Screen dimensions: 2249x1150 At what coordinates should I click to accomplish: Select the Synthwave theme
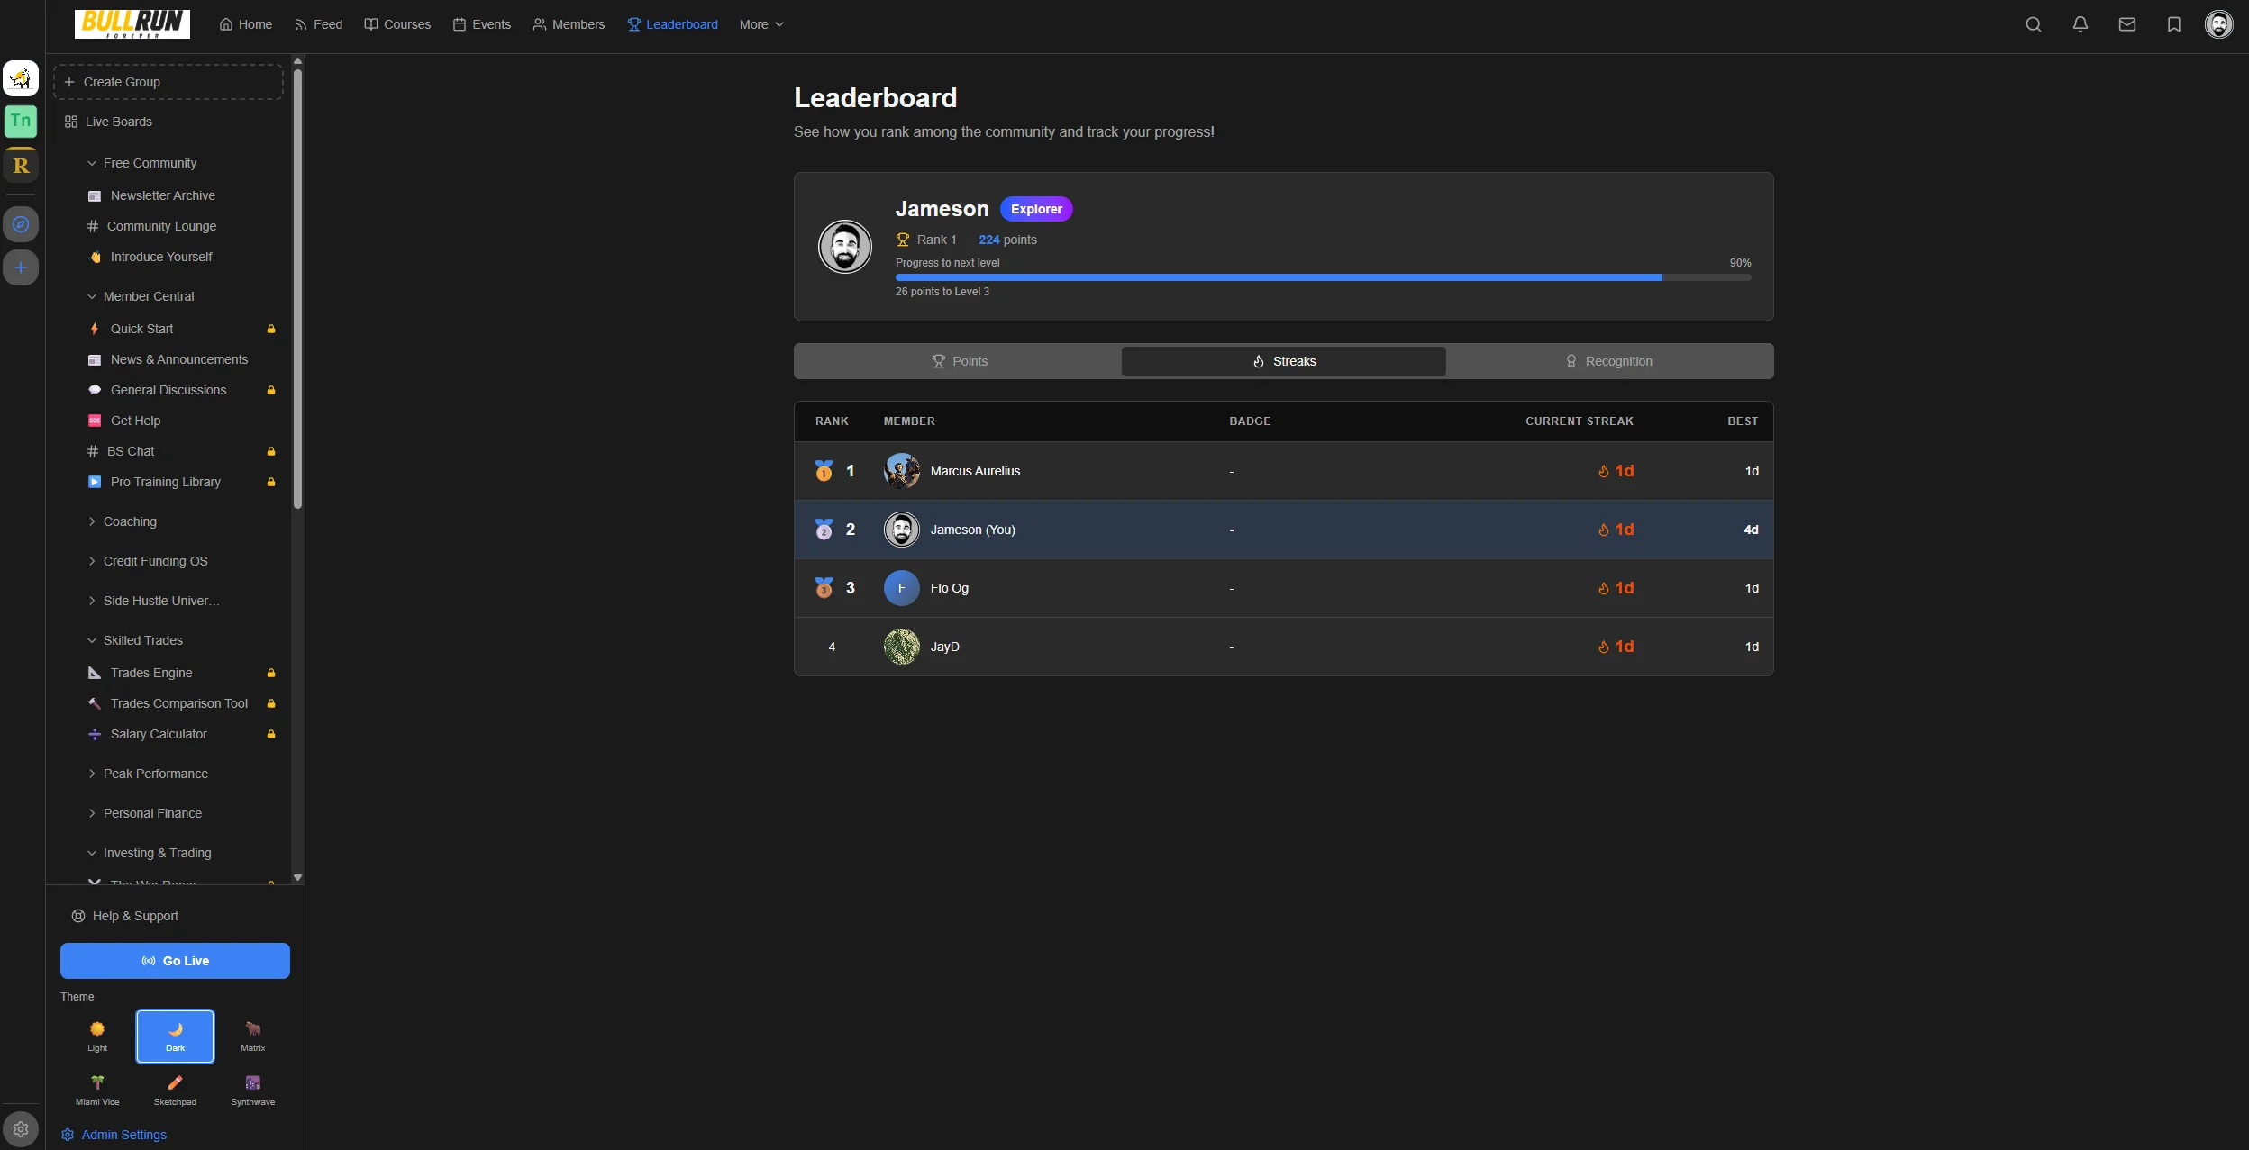pyautogui.click(x=252, y=1090)
